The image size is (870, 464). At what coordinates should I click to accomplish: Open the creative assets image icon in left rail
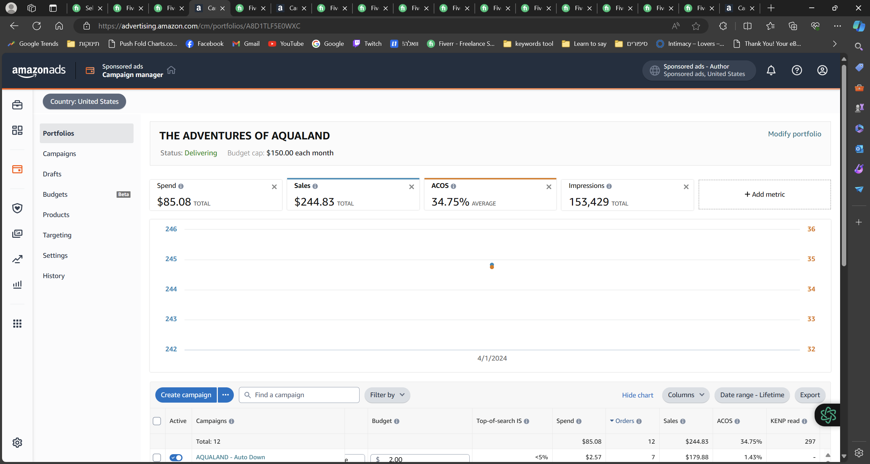pos(17,233)
